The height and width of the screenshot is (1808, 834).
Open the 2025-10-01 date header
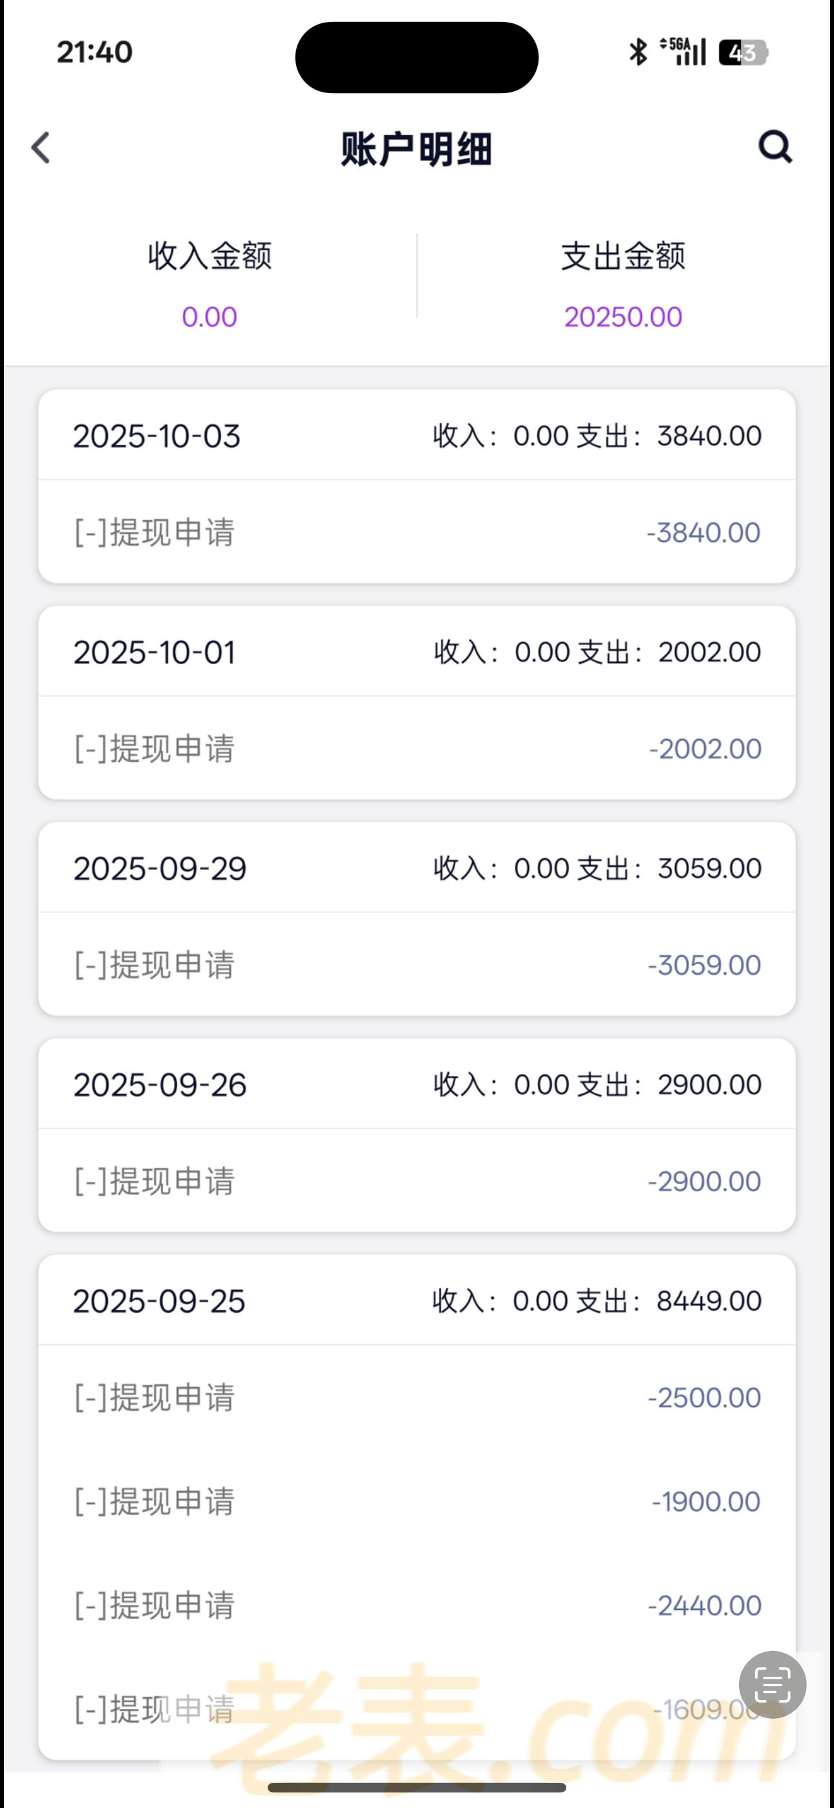(x=155, y=652)
